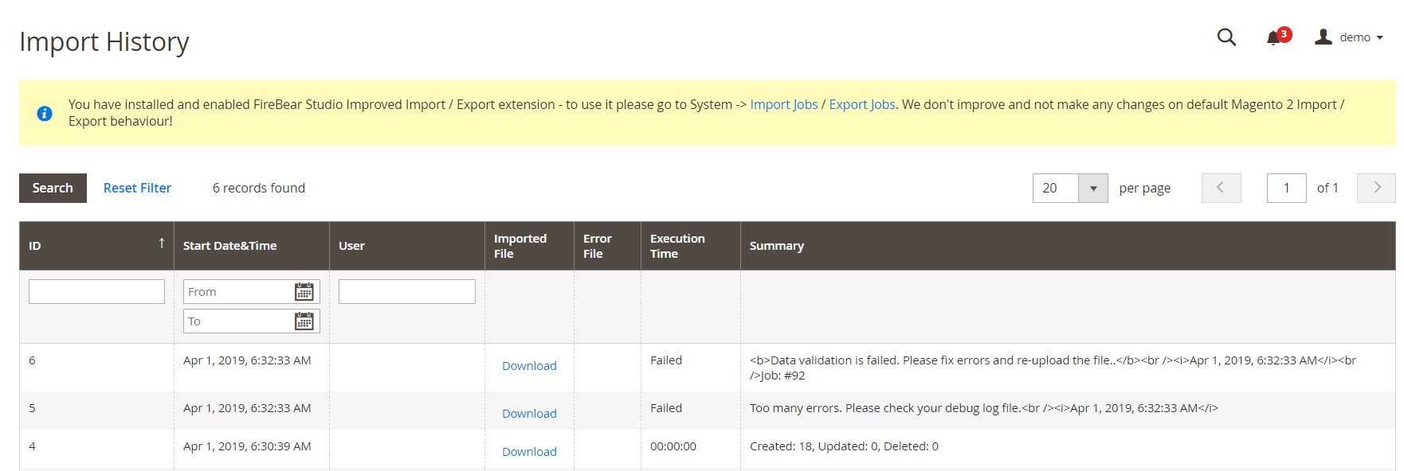Focus the User filter input field
1404x471 pixels.
tap(406, 291)
